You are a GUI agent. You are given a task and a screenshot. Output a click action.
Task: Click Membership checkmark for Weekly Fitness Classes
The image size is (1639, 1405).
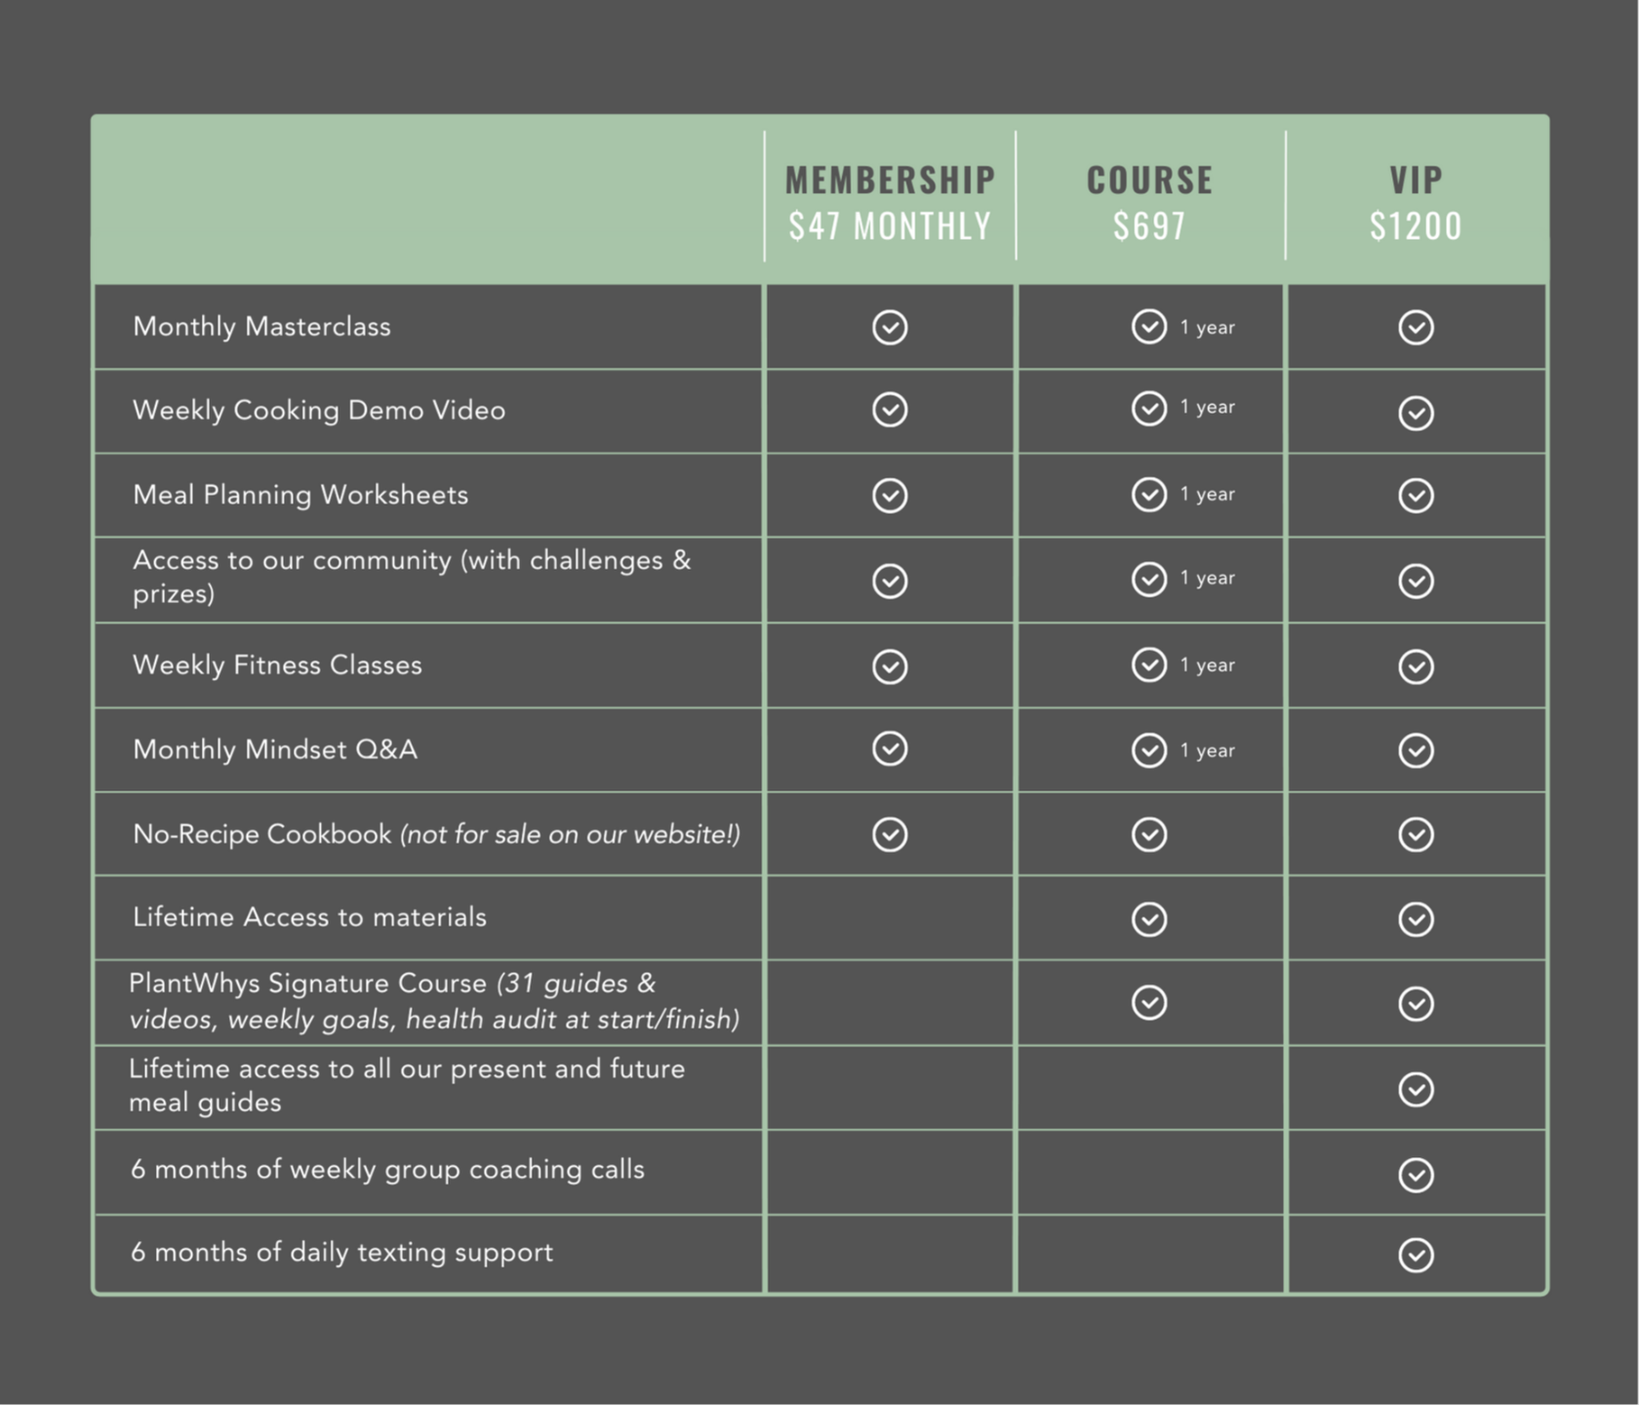[890, 666]
